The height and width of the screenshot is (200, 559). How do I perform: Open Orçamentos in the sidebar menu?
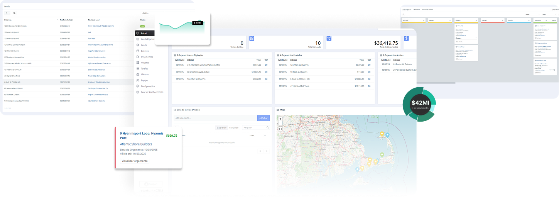click(x=147, y=57)
